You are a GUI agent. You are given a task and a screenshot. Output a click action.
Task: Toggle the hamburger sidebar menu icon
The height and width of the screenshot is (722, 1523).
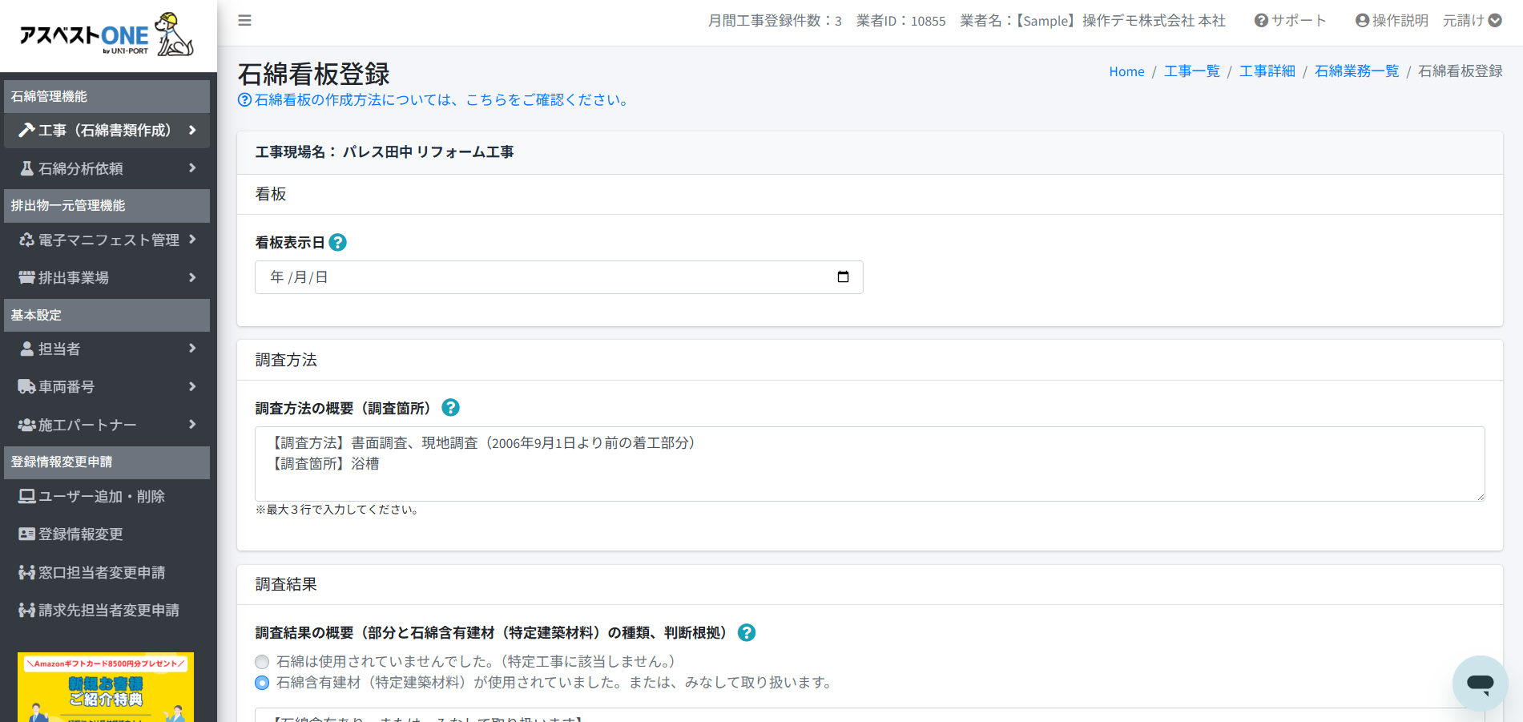244,21
